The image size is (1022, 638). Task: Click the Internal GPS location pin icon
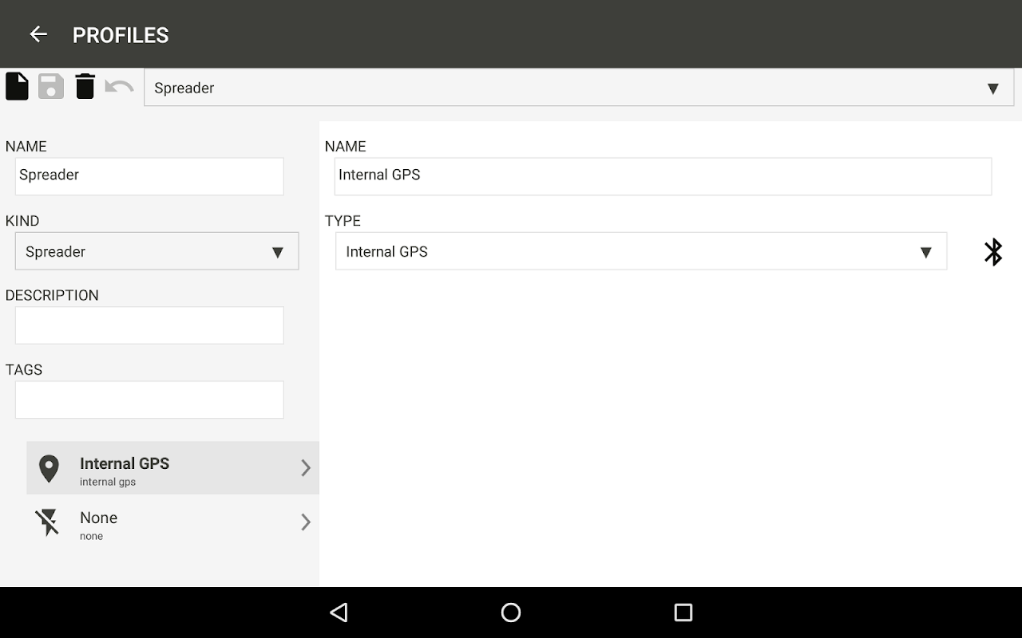coord(49,469)
